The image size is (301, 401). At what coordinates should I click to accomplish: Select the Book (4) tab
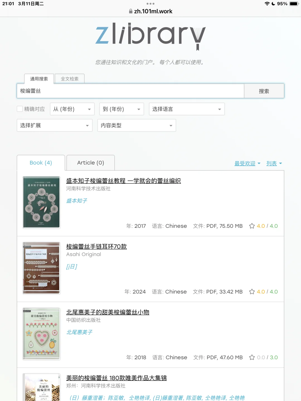pos(41,163)
